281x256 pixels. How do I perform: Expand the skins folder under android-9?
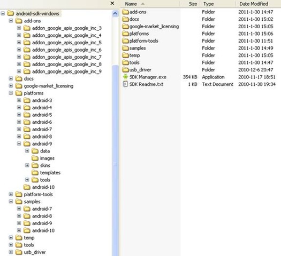point(27,165)
